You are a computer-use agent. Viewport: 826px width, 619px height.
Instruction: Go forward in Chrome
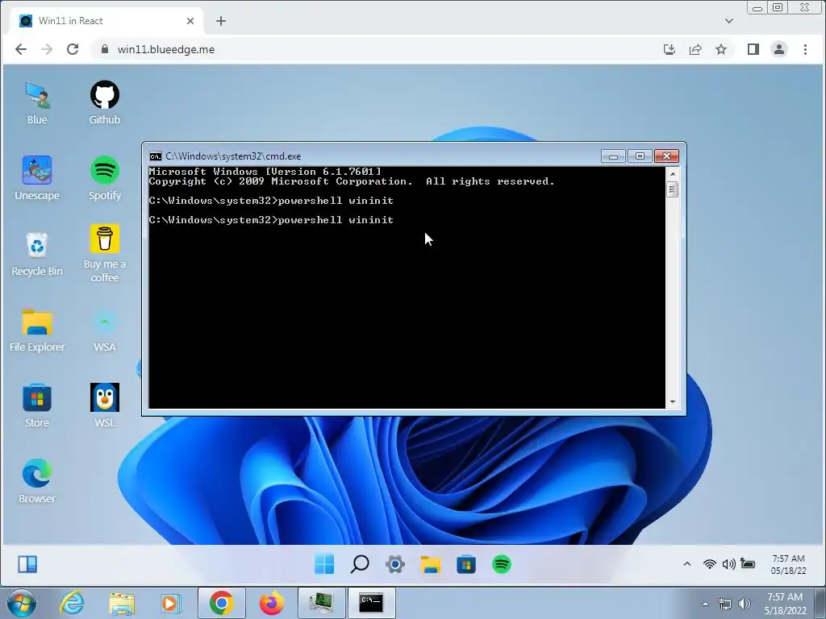pos(46,49)
